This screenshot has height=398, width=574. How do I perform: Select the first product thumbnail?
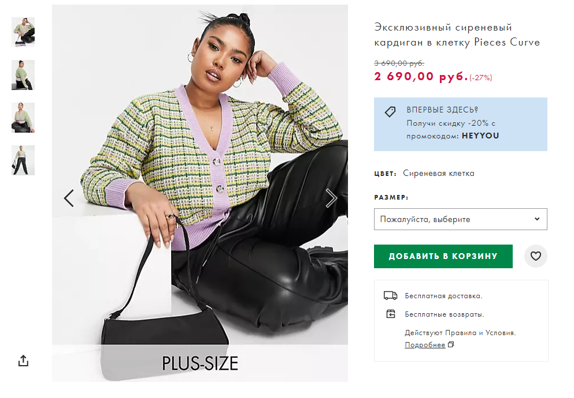(23, 32)
